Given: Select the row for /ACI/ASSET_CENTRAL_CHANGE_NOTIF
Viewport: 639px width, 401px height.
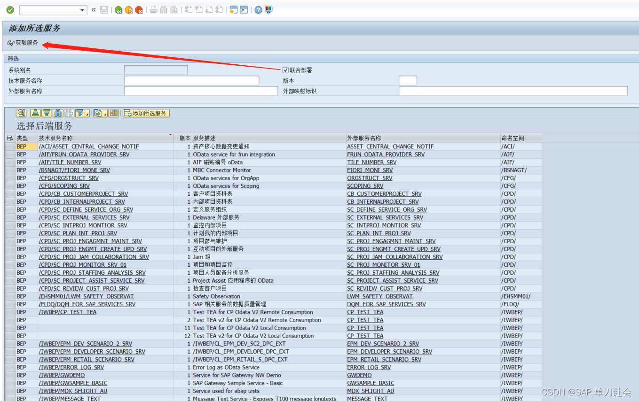Looking at the screenshot, I should (x=10, y=147).
